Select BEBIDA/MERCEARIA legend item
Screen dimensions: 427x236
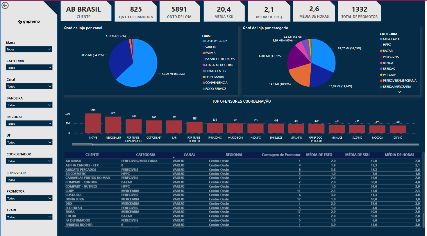(395, 87)
